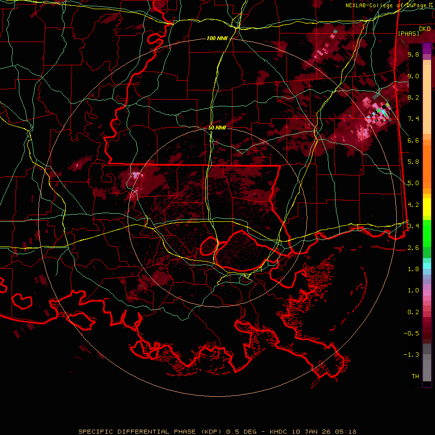The width and height of the screenshot is (435, 435).
Task: Click the 3.4 value on the color scale
Action: [413, 226]
